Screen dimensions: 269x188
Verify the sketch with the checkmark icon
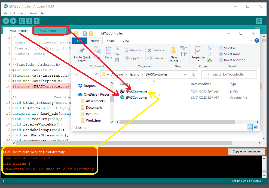[x=6, y=21]
